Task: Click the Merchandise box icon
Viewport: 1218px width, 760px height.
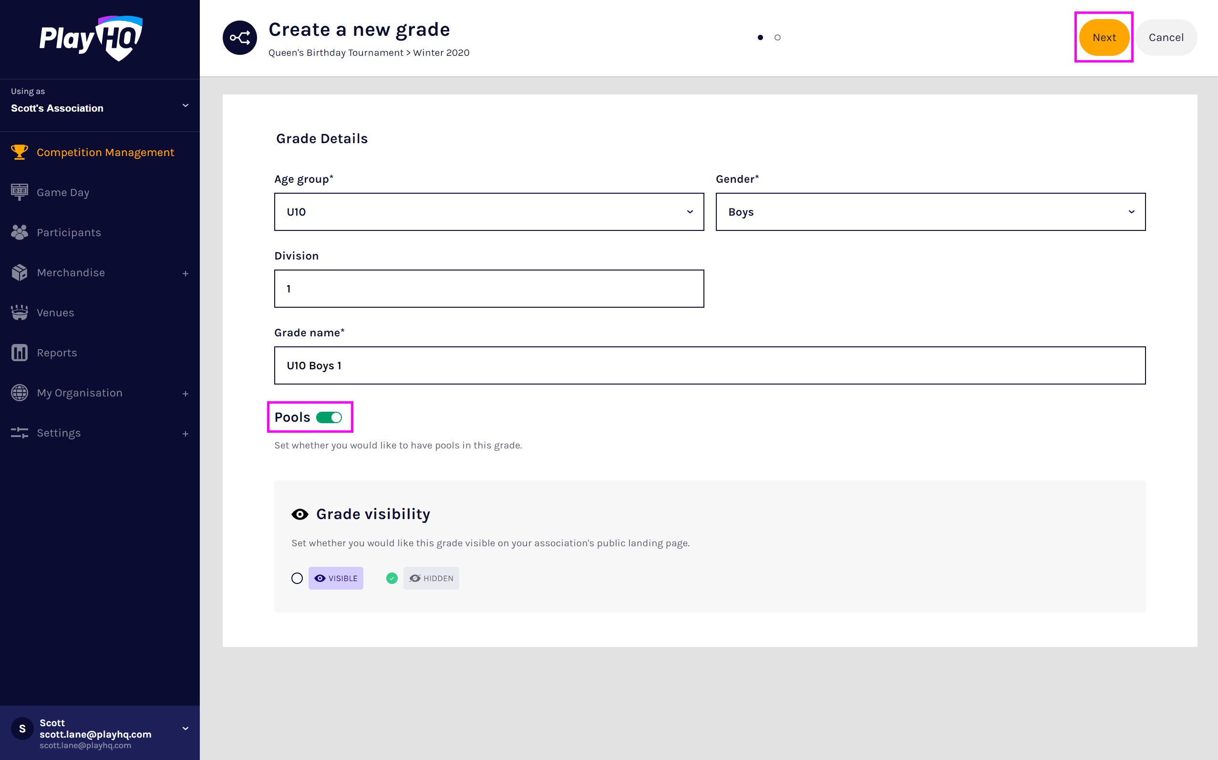Action: [20, 272]
